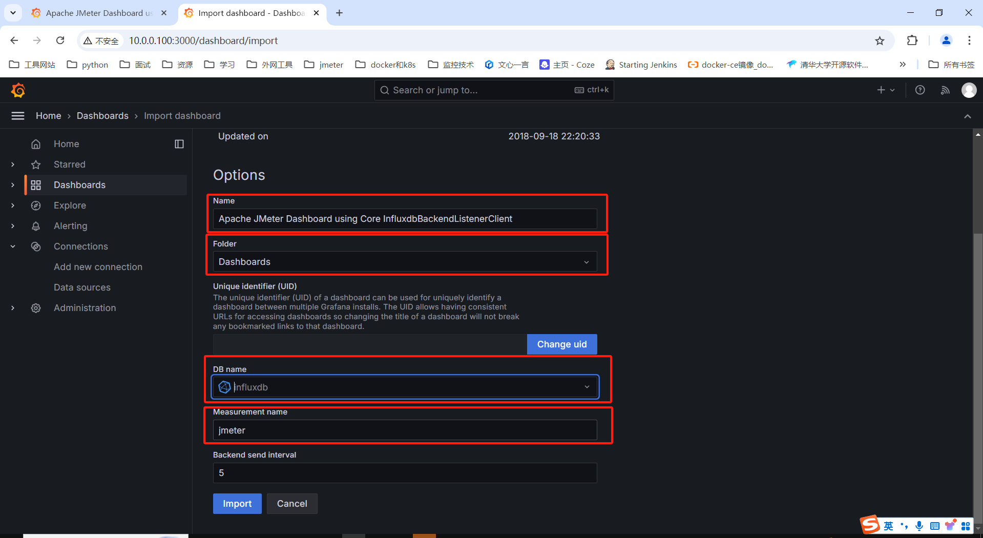Click the Dashboards grid icon

point(36,185)
